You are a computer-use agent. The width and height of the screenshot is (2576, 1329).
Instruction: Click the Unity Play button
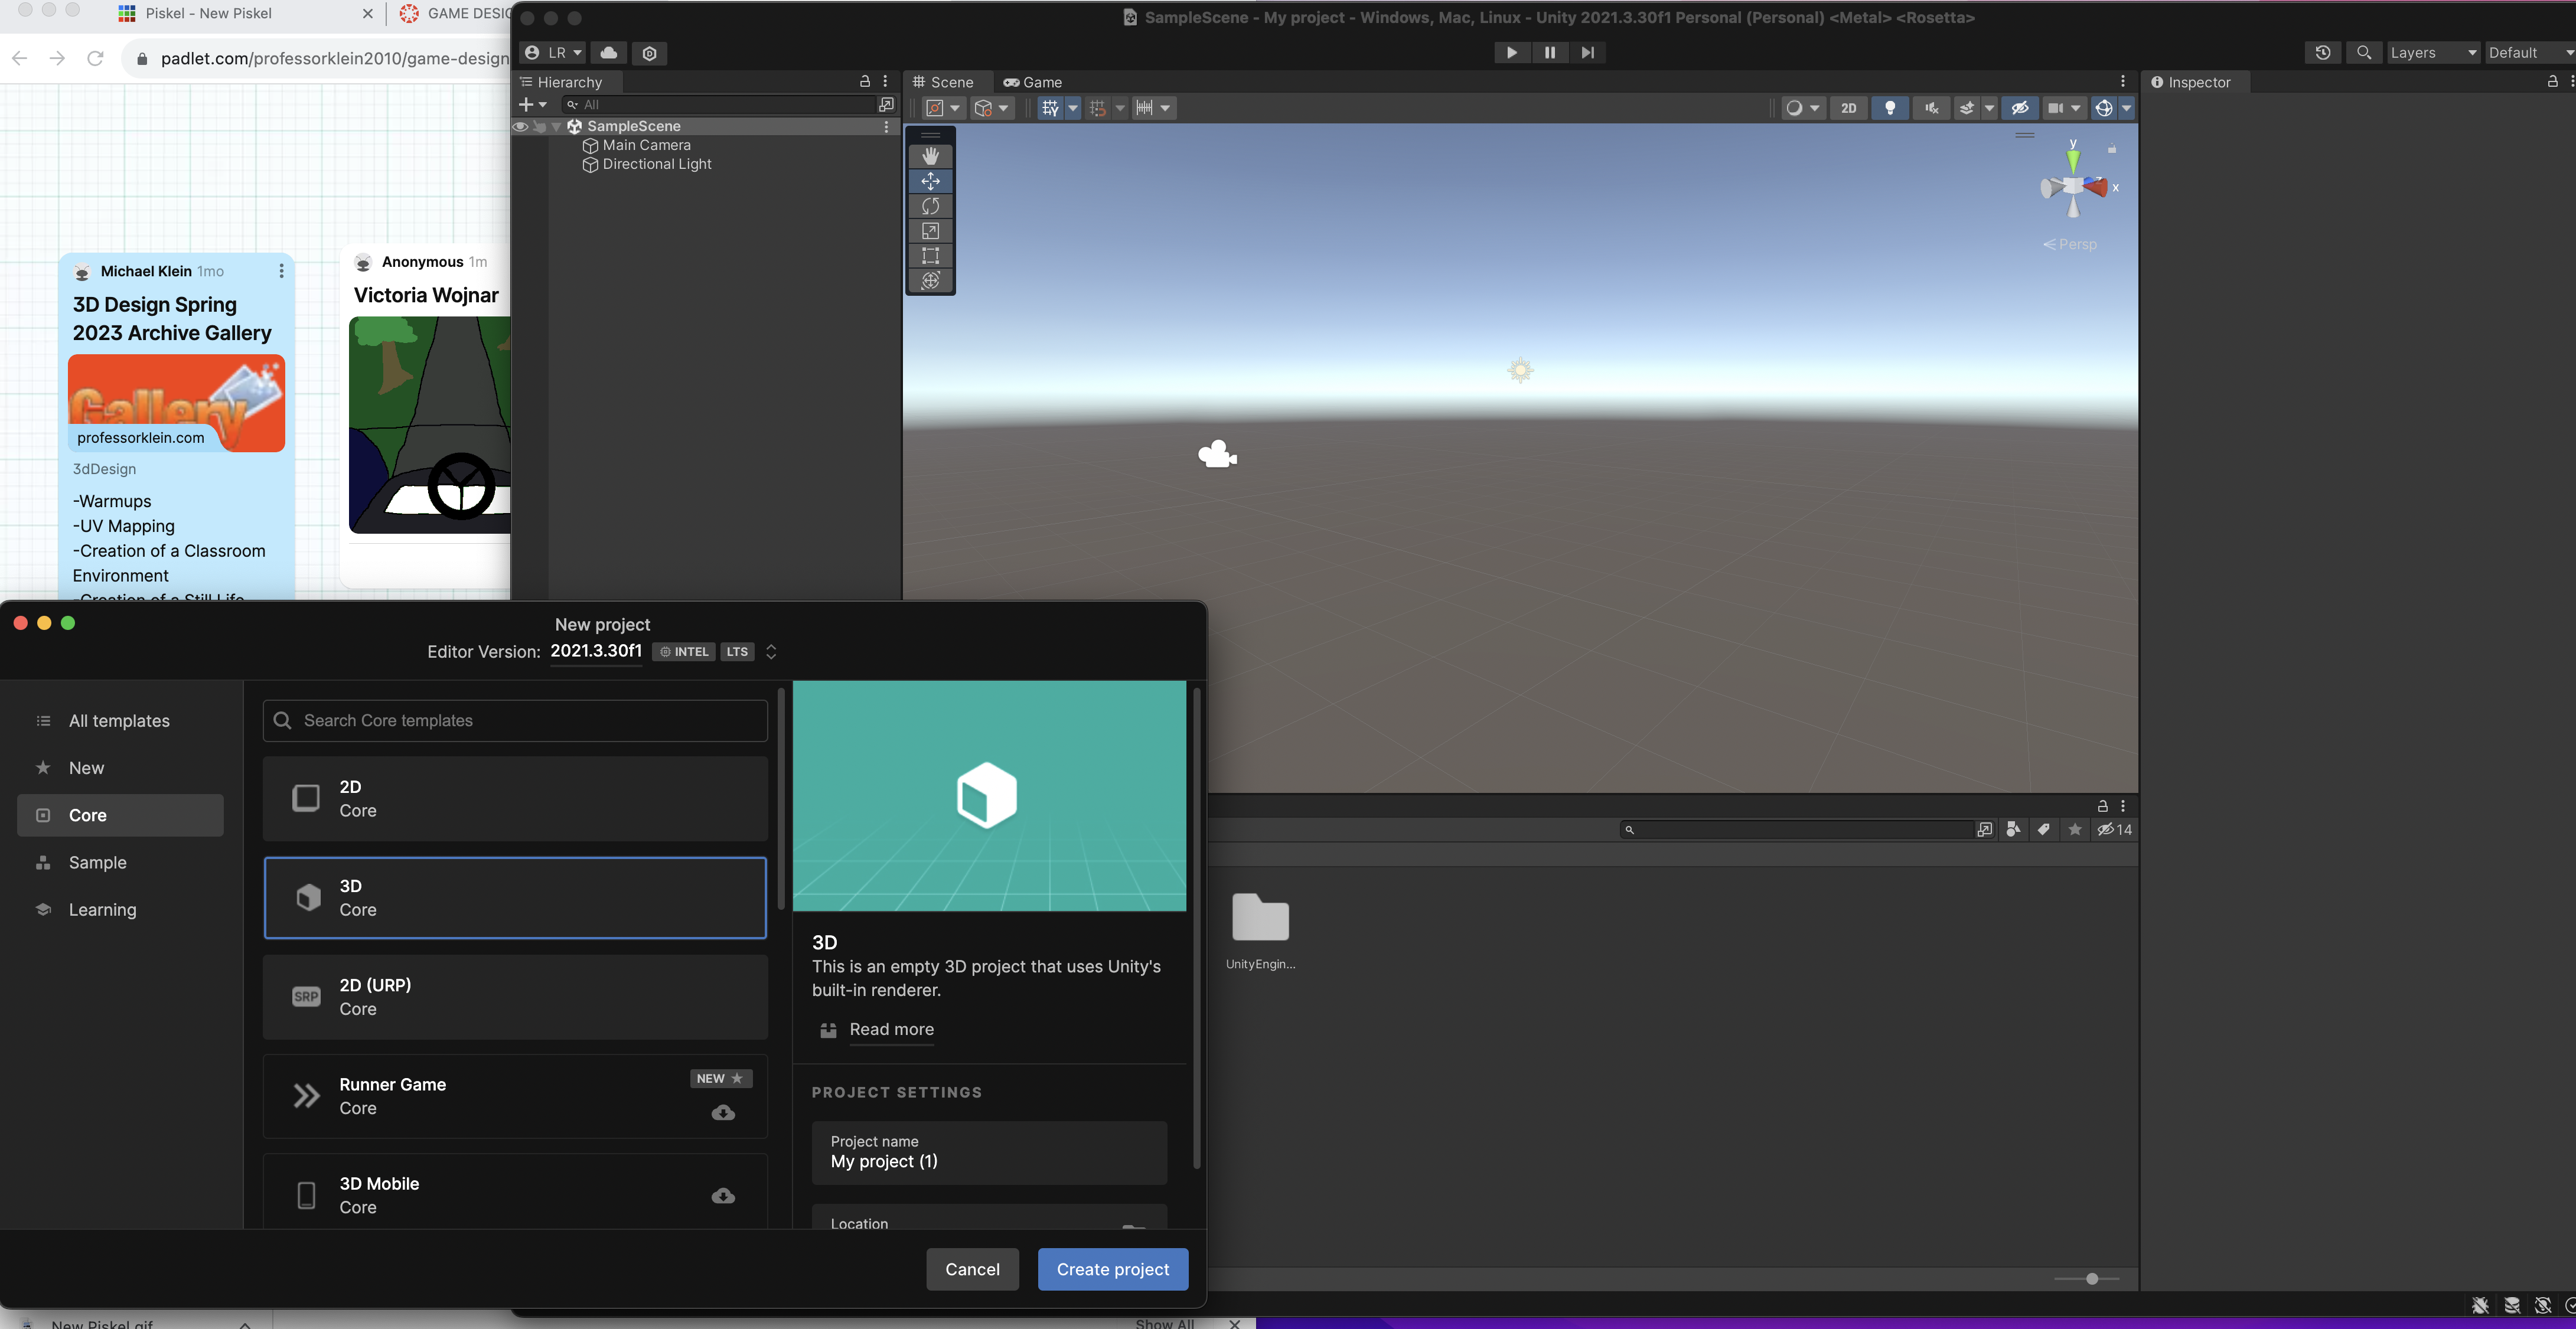[x=1511, y=53]
